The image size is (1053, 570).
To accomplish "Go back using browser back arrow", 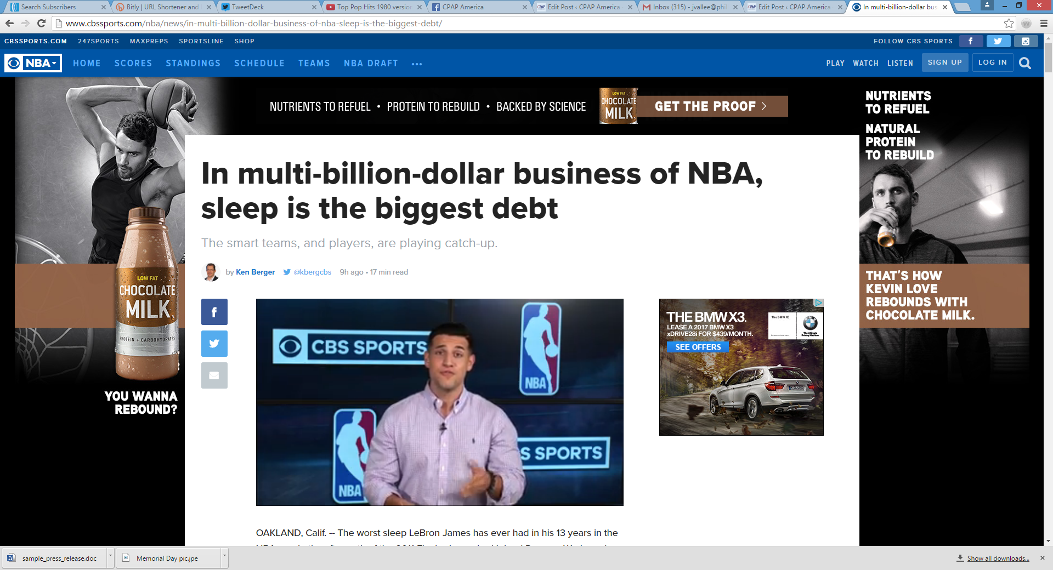I will [x=9, y=24].
